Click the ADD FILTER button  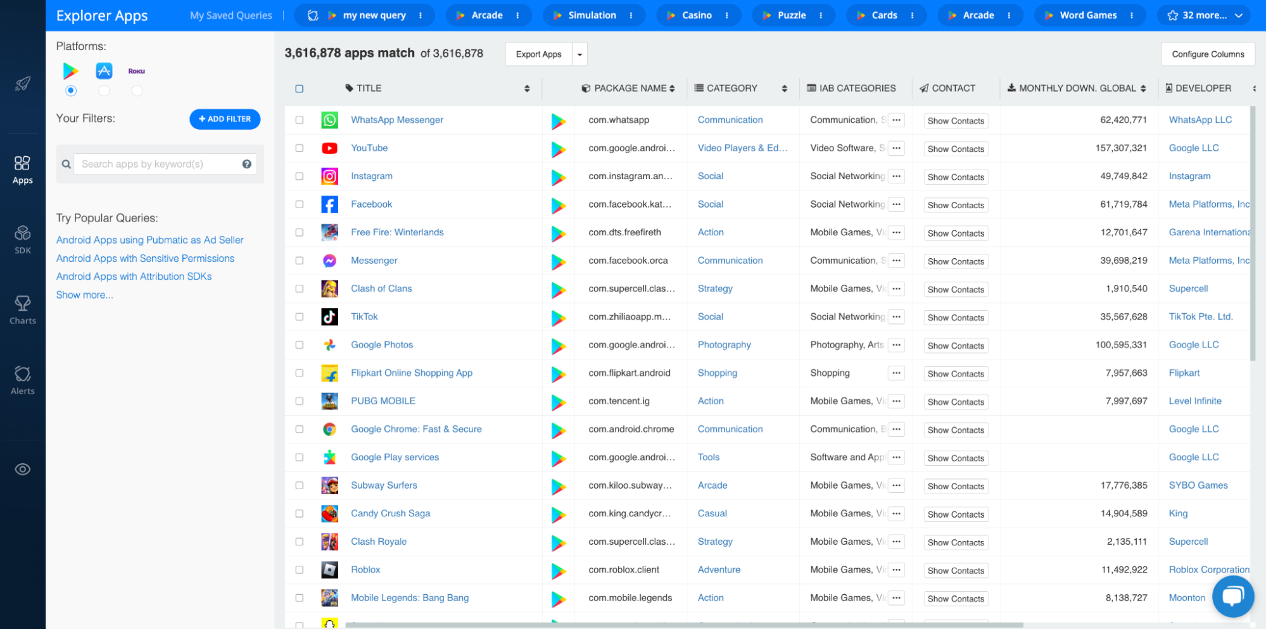click(x=225, y=119)
